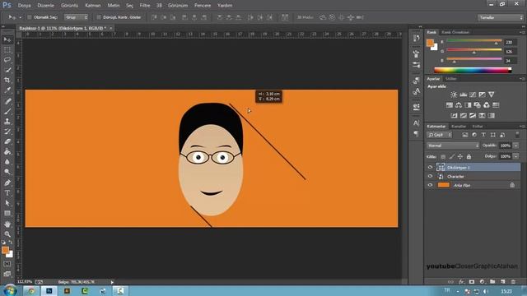527x296 pixels.
Task: Toggle the layer filter switch
Action: (x=517, y=135)
